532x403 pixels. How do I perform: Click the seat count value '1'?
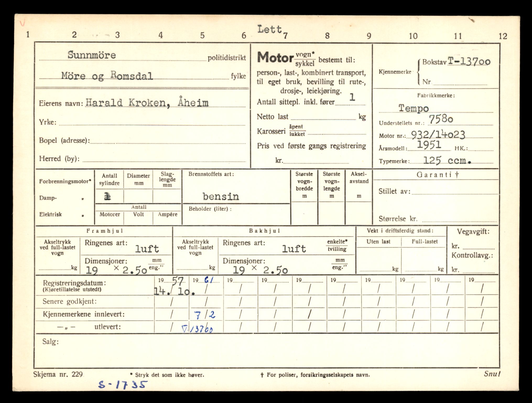(352, 97)
